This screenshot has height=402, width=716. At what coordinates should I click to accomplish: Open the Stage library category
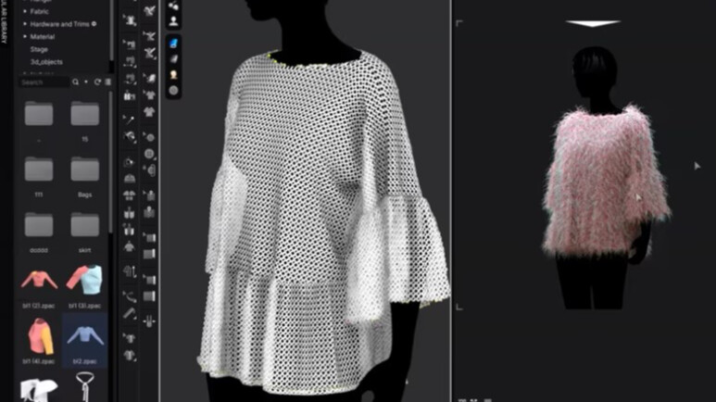tap(39, 49)
